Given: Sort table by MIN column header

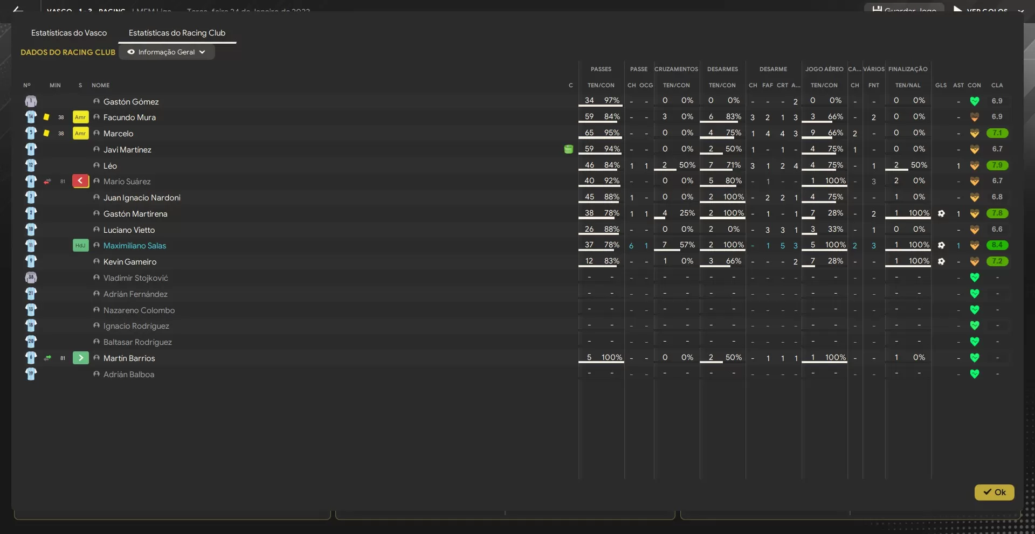Looking at the screenshot, I should (x=55, y=85).
